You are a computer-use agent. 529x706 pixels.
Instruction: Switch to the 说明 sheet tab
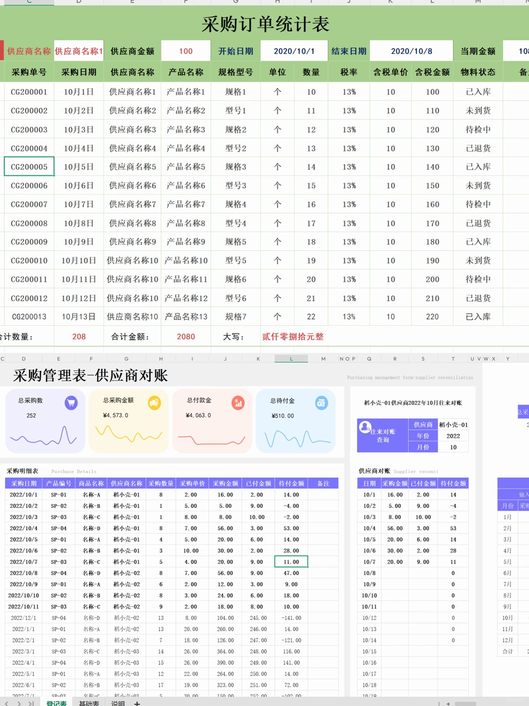(x=118, y=703)
